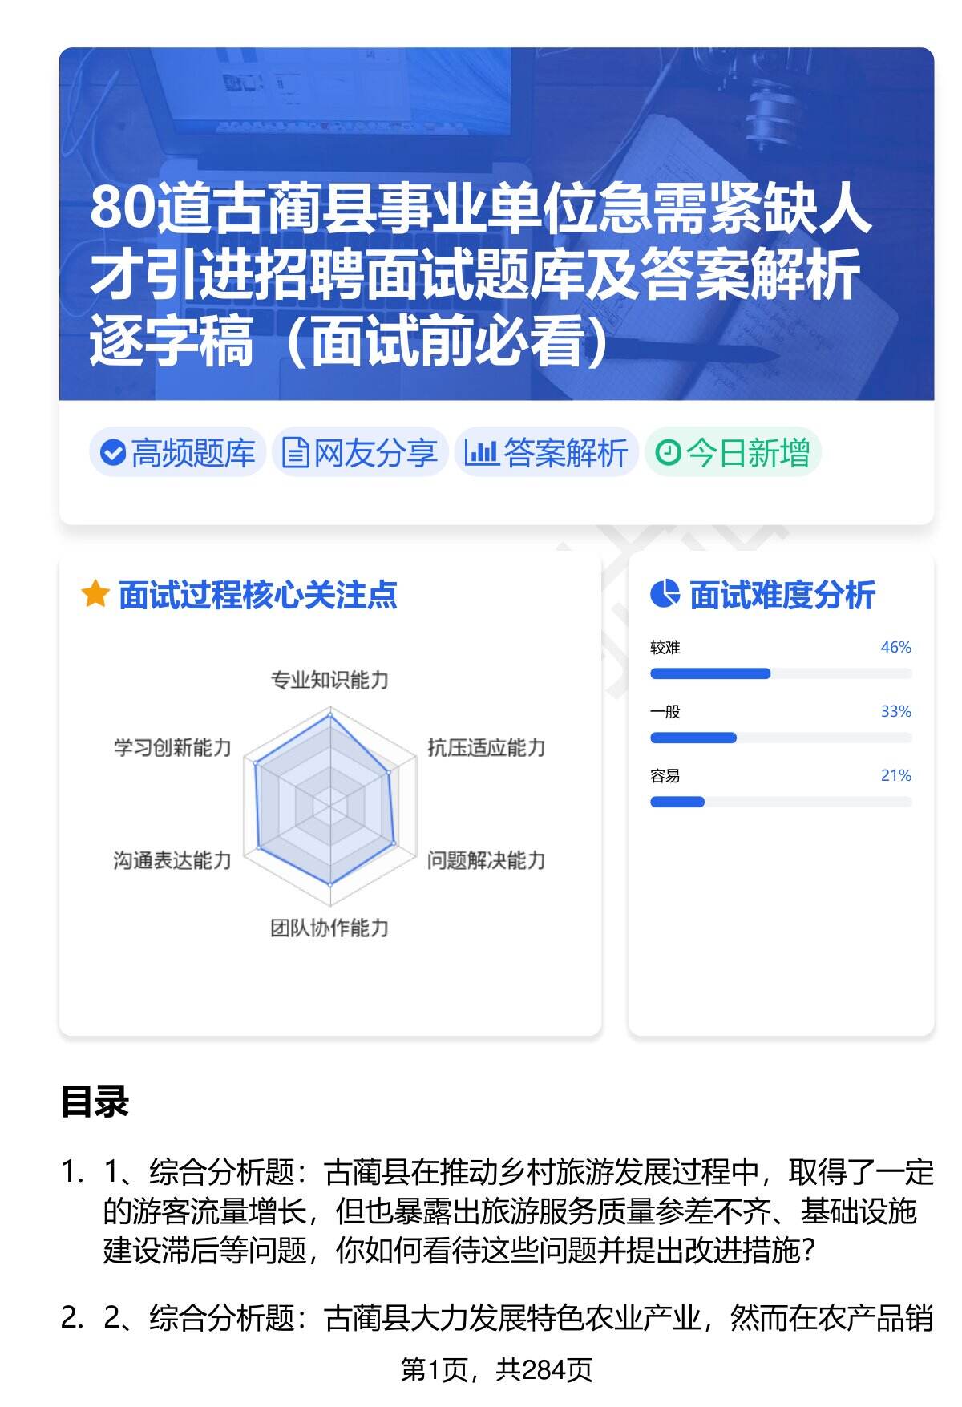The width and height of the screenshot is (962, 1407).
Task: Click the 团队协作能力 radar chart label
Action: point(329,928)
